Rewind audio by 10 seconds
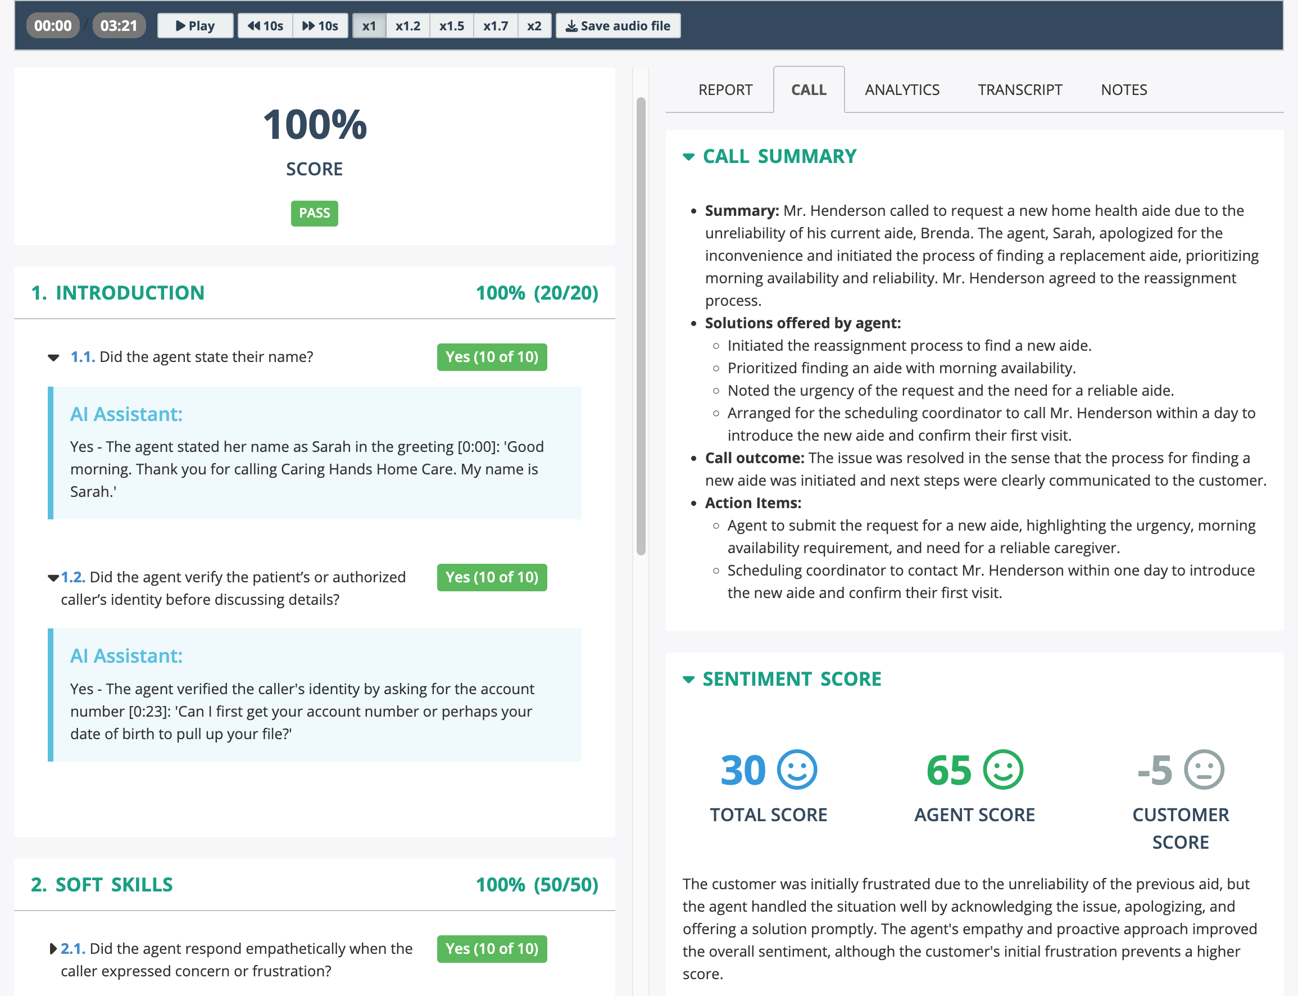 [265, 25]
